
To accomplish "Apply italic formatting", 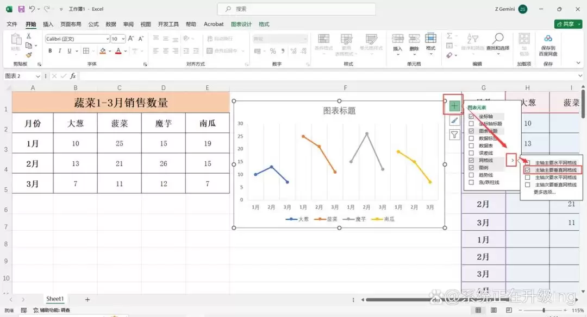I will [x=60, y=51].
